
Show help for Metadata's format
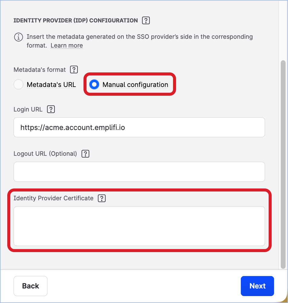click(x=74, y=70)
